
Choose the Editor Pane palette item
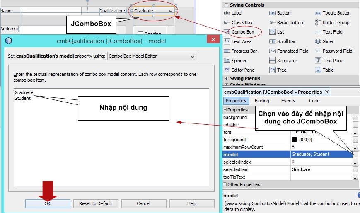(x=242, y=70)
